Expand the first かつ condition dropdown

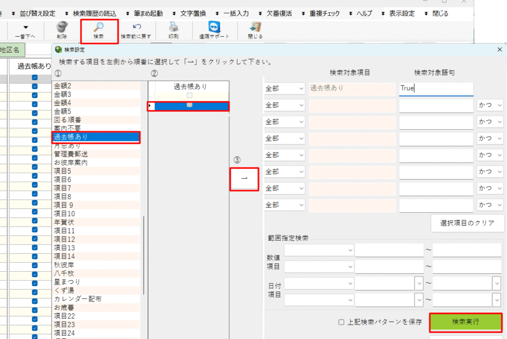[x=490, y=105]
